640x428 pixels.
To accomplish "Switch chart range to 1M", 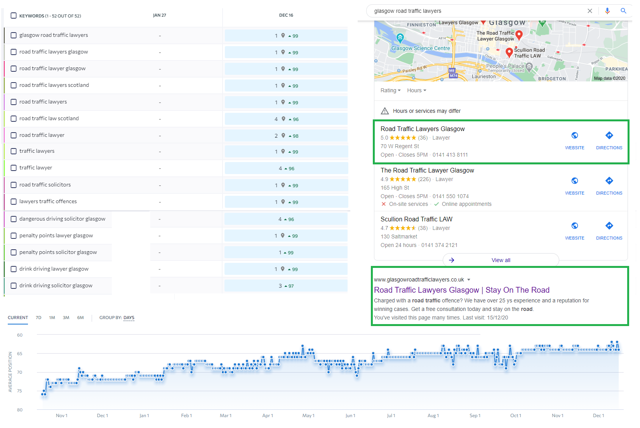I will pyautogui.click(x=52, y=318).
